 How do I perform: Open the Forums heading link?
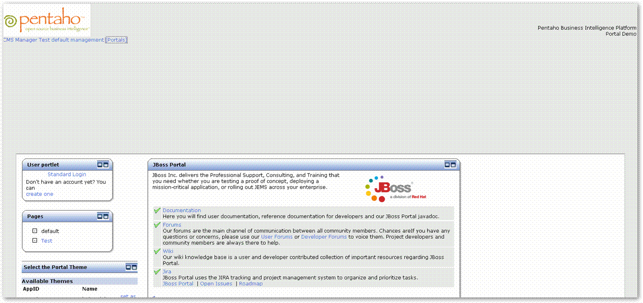coord(172,225)
